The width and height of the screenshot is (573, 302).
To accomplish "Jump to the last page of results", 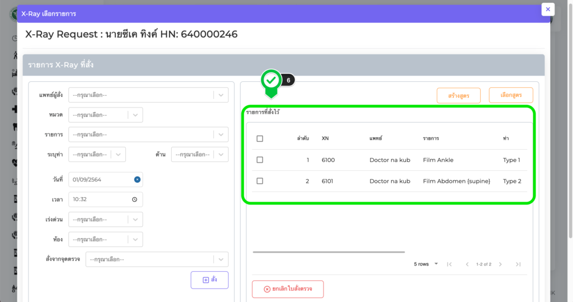I will click(518, 264).
